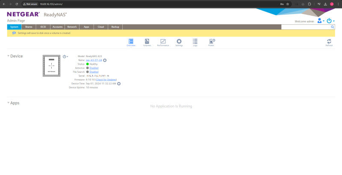The height and width of the screenshot is (175, 342).
Task: Open the browser extensions puzzle icon
Action: pos(309,4)
